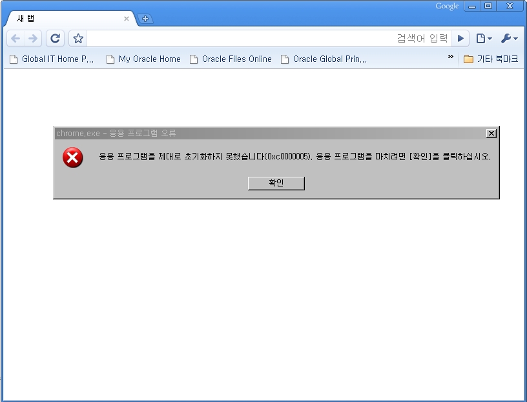Bookmark this page with the star icon
The image size is (527, 402).
[78, 39]
